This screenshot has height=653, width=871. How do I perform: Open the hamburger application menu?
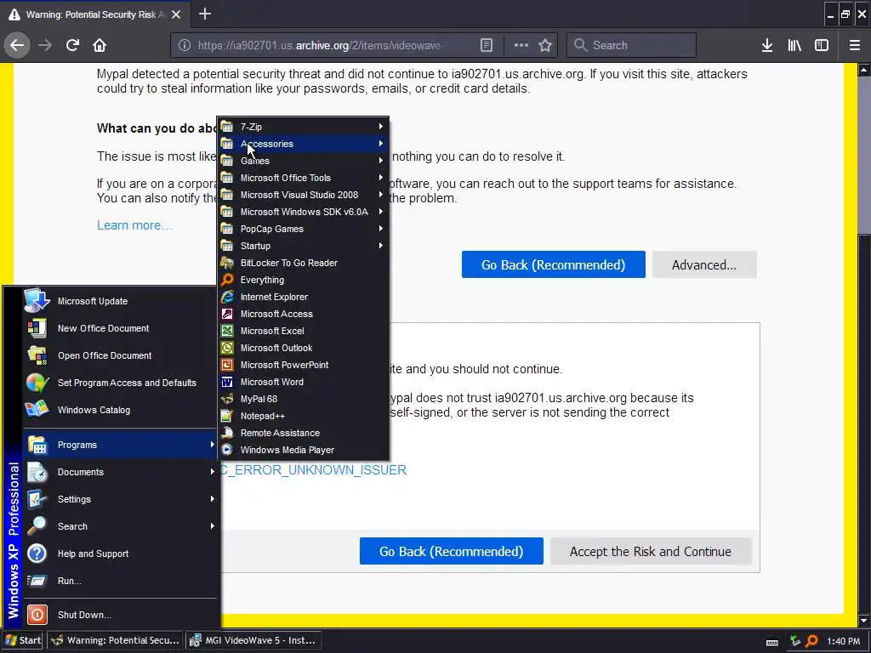[x=855, y=46]
